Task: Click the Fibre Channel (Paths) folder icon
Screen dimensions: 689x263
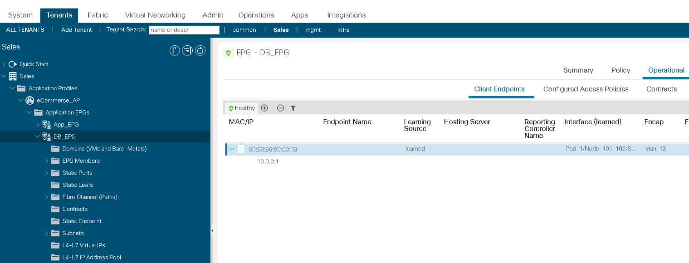Action: (x=55, y=197)
